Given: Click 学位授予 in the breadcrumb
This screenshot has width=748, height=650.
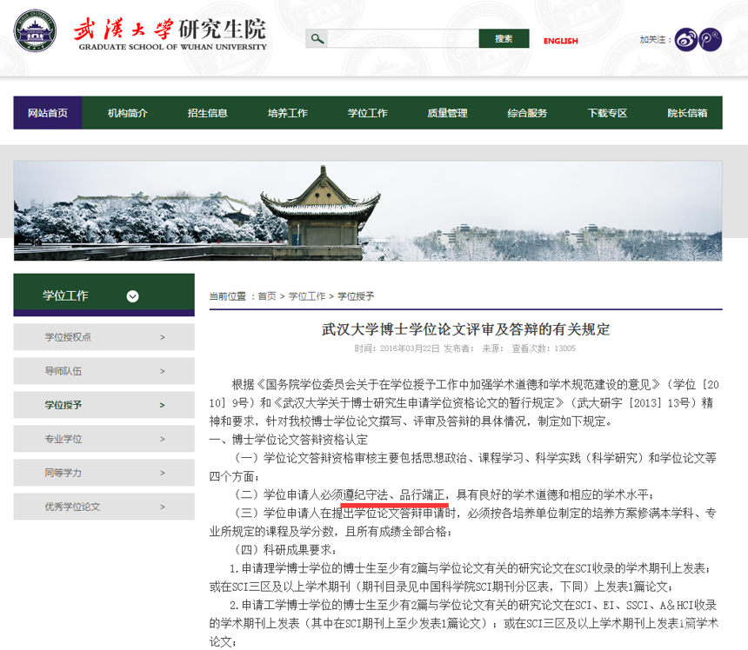Looking at the screenshot, I should [x=356, y=296].
